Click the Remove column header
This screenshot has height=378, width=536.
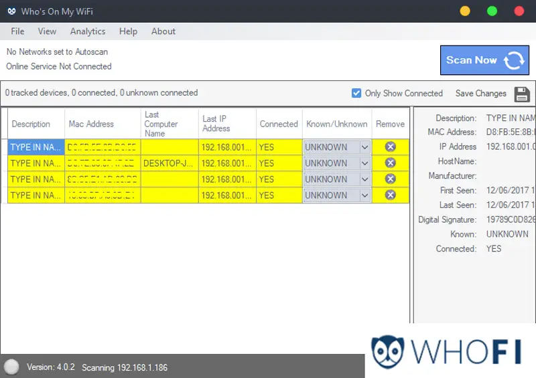click(390, 124)
